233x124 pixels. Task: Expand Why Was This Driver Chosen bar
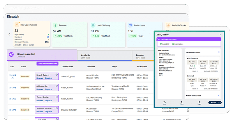pos(189,39)
